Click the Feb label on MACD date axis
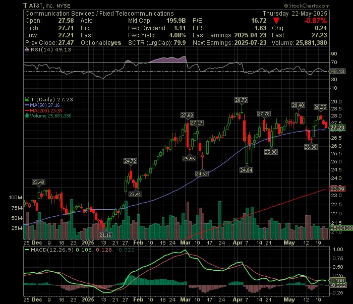Image resolution: width=353 pixels, height=304 pixels. coord(138,300)
